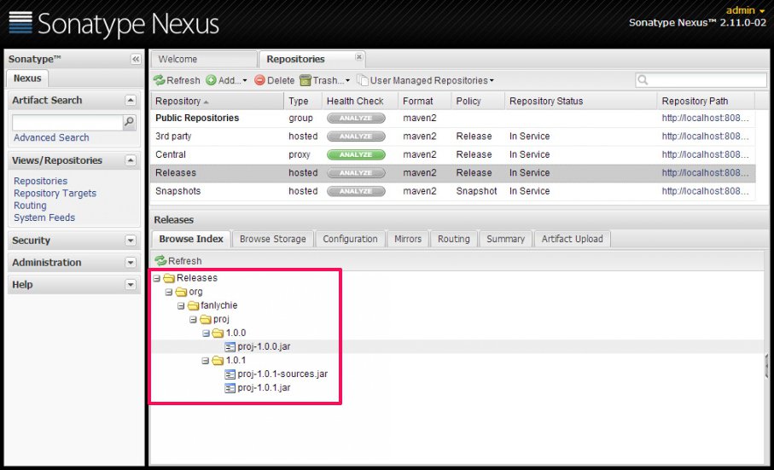Click the Sonatype Nexus logo
Screen dimensions: 774x470
[x=114, y=23]
